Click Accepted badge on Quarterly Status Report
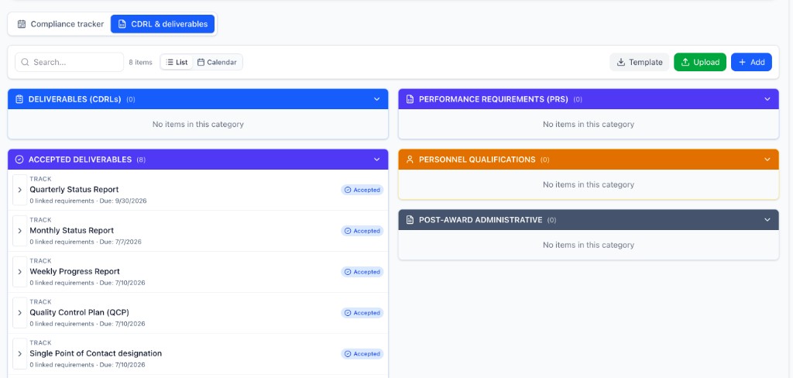 click(362, 190)
